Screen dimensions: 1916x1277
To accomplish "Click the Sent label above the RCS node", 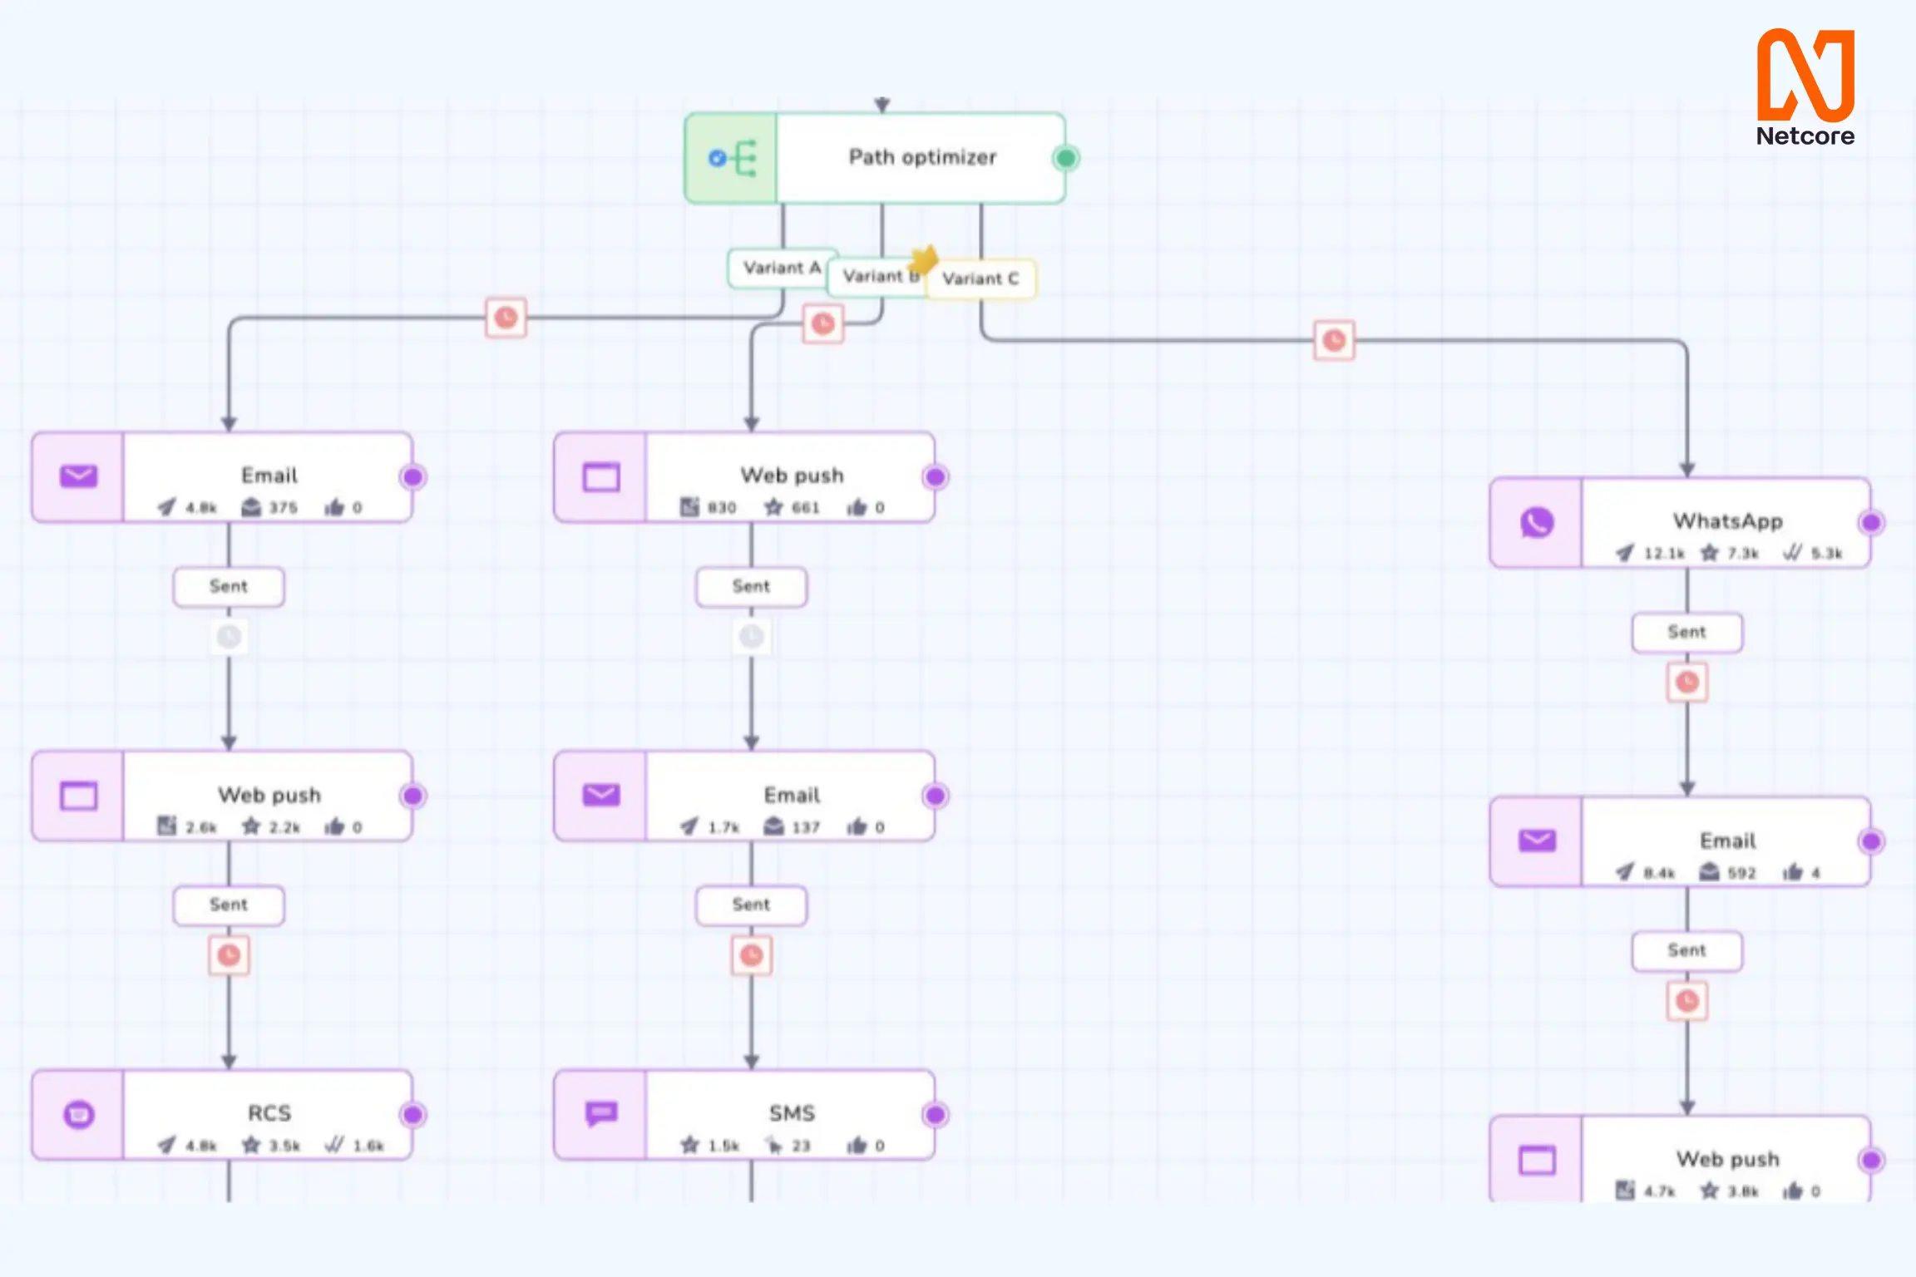I will [229, 905].
